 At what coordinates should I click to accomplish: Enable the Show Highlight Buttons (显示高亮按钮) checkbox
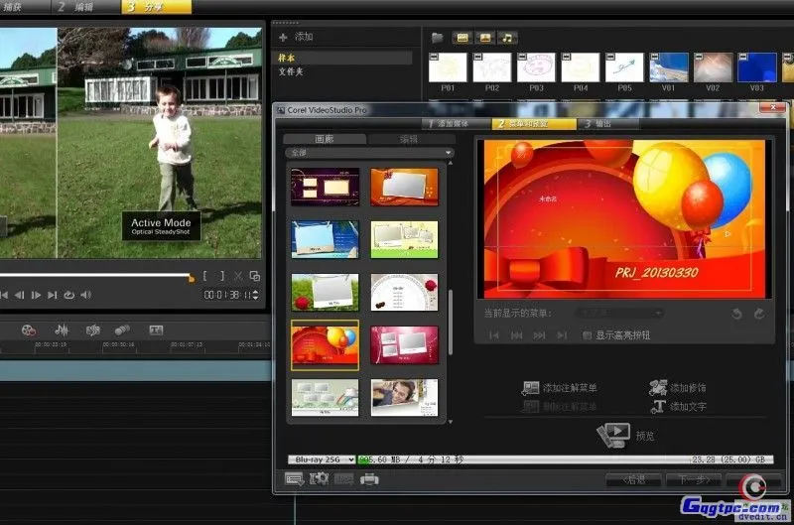coord(588,335)
